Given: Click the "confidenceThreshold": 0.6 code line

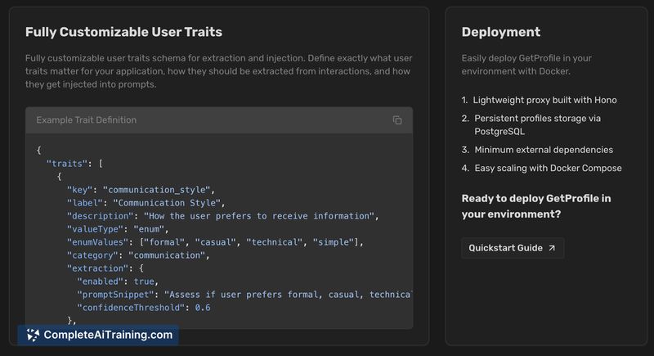Looking at the screenshot, I should click(144, 308).
